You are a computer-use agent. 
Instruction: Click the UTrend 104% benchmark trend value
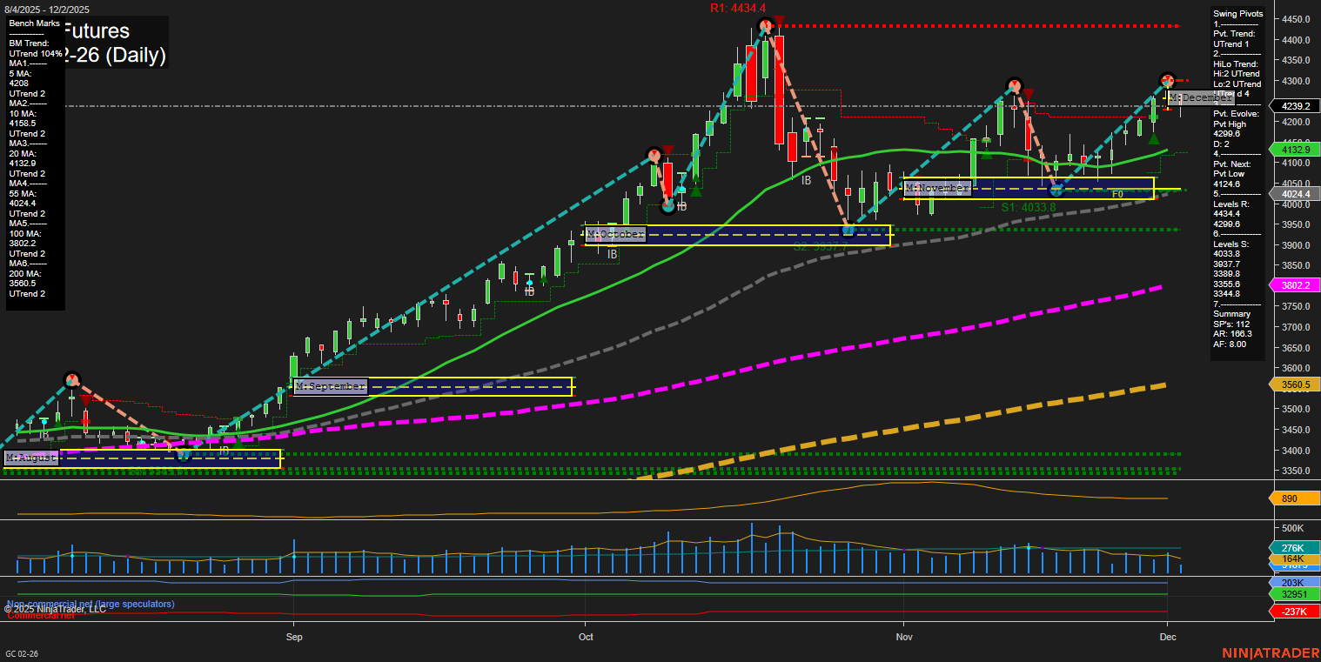tap(36, 54)
